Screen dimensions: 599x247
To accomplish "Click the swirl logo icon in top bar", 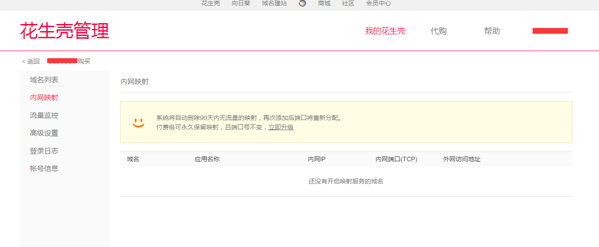I will [x=302, y=4].
